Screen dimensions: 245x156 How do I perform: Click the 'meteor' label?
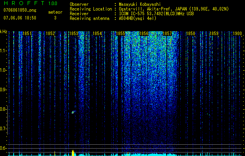tap(55, 12)
